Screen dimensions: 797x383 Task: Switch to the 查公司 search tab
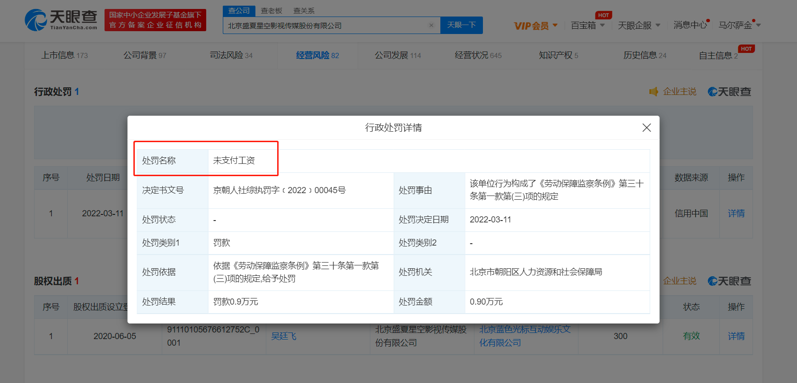239,10
